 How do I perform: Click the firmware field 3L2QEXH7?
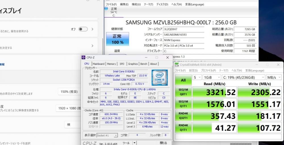pos(183,29)
